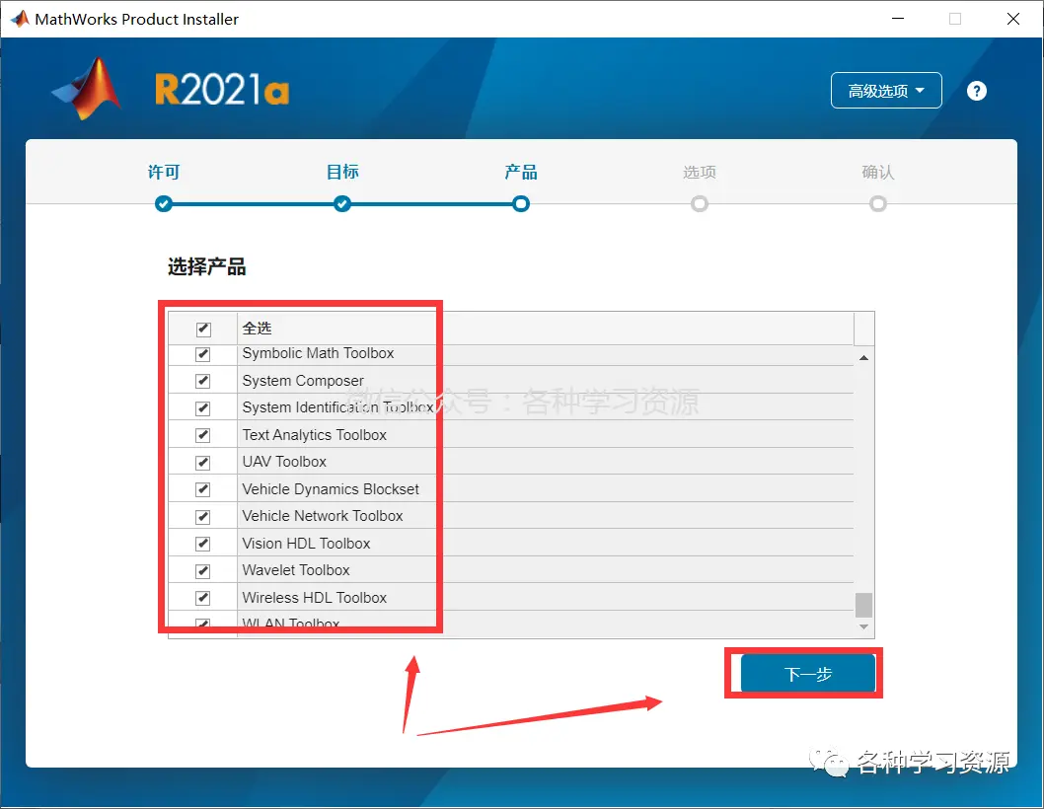
Task: Click the 许可 step checkmark circle
Action: [163, 204]
